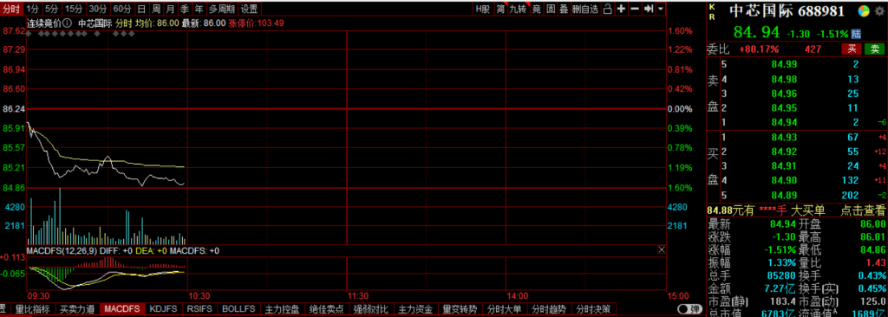Select the 主力资金 indicator tab

416,309
